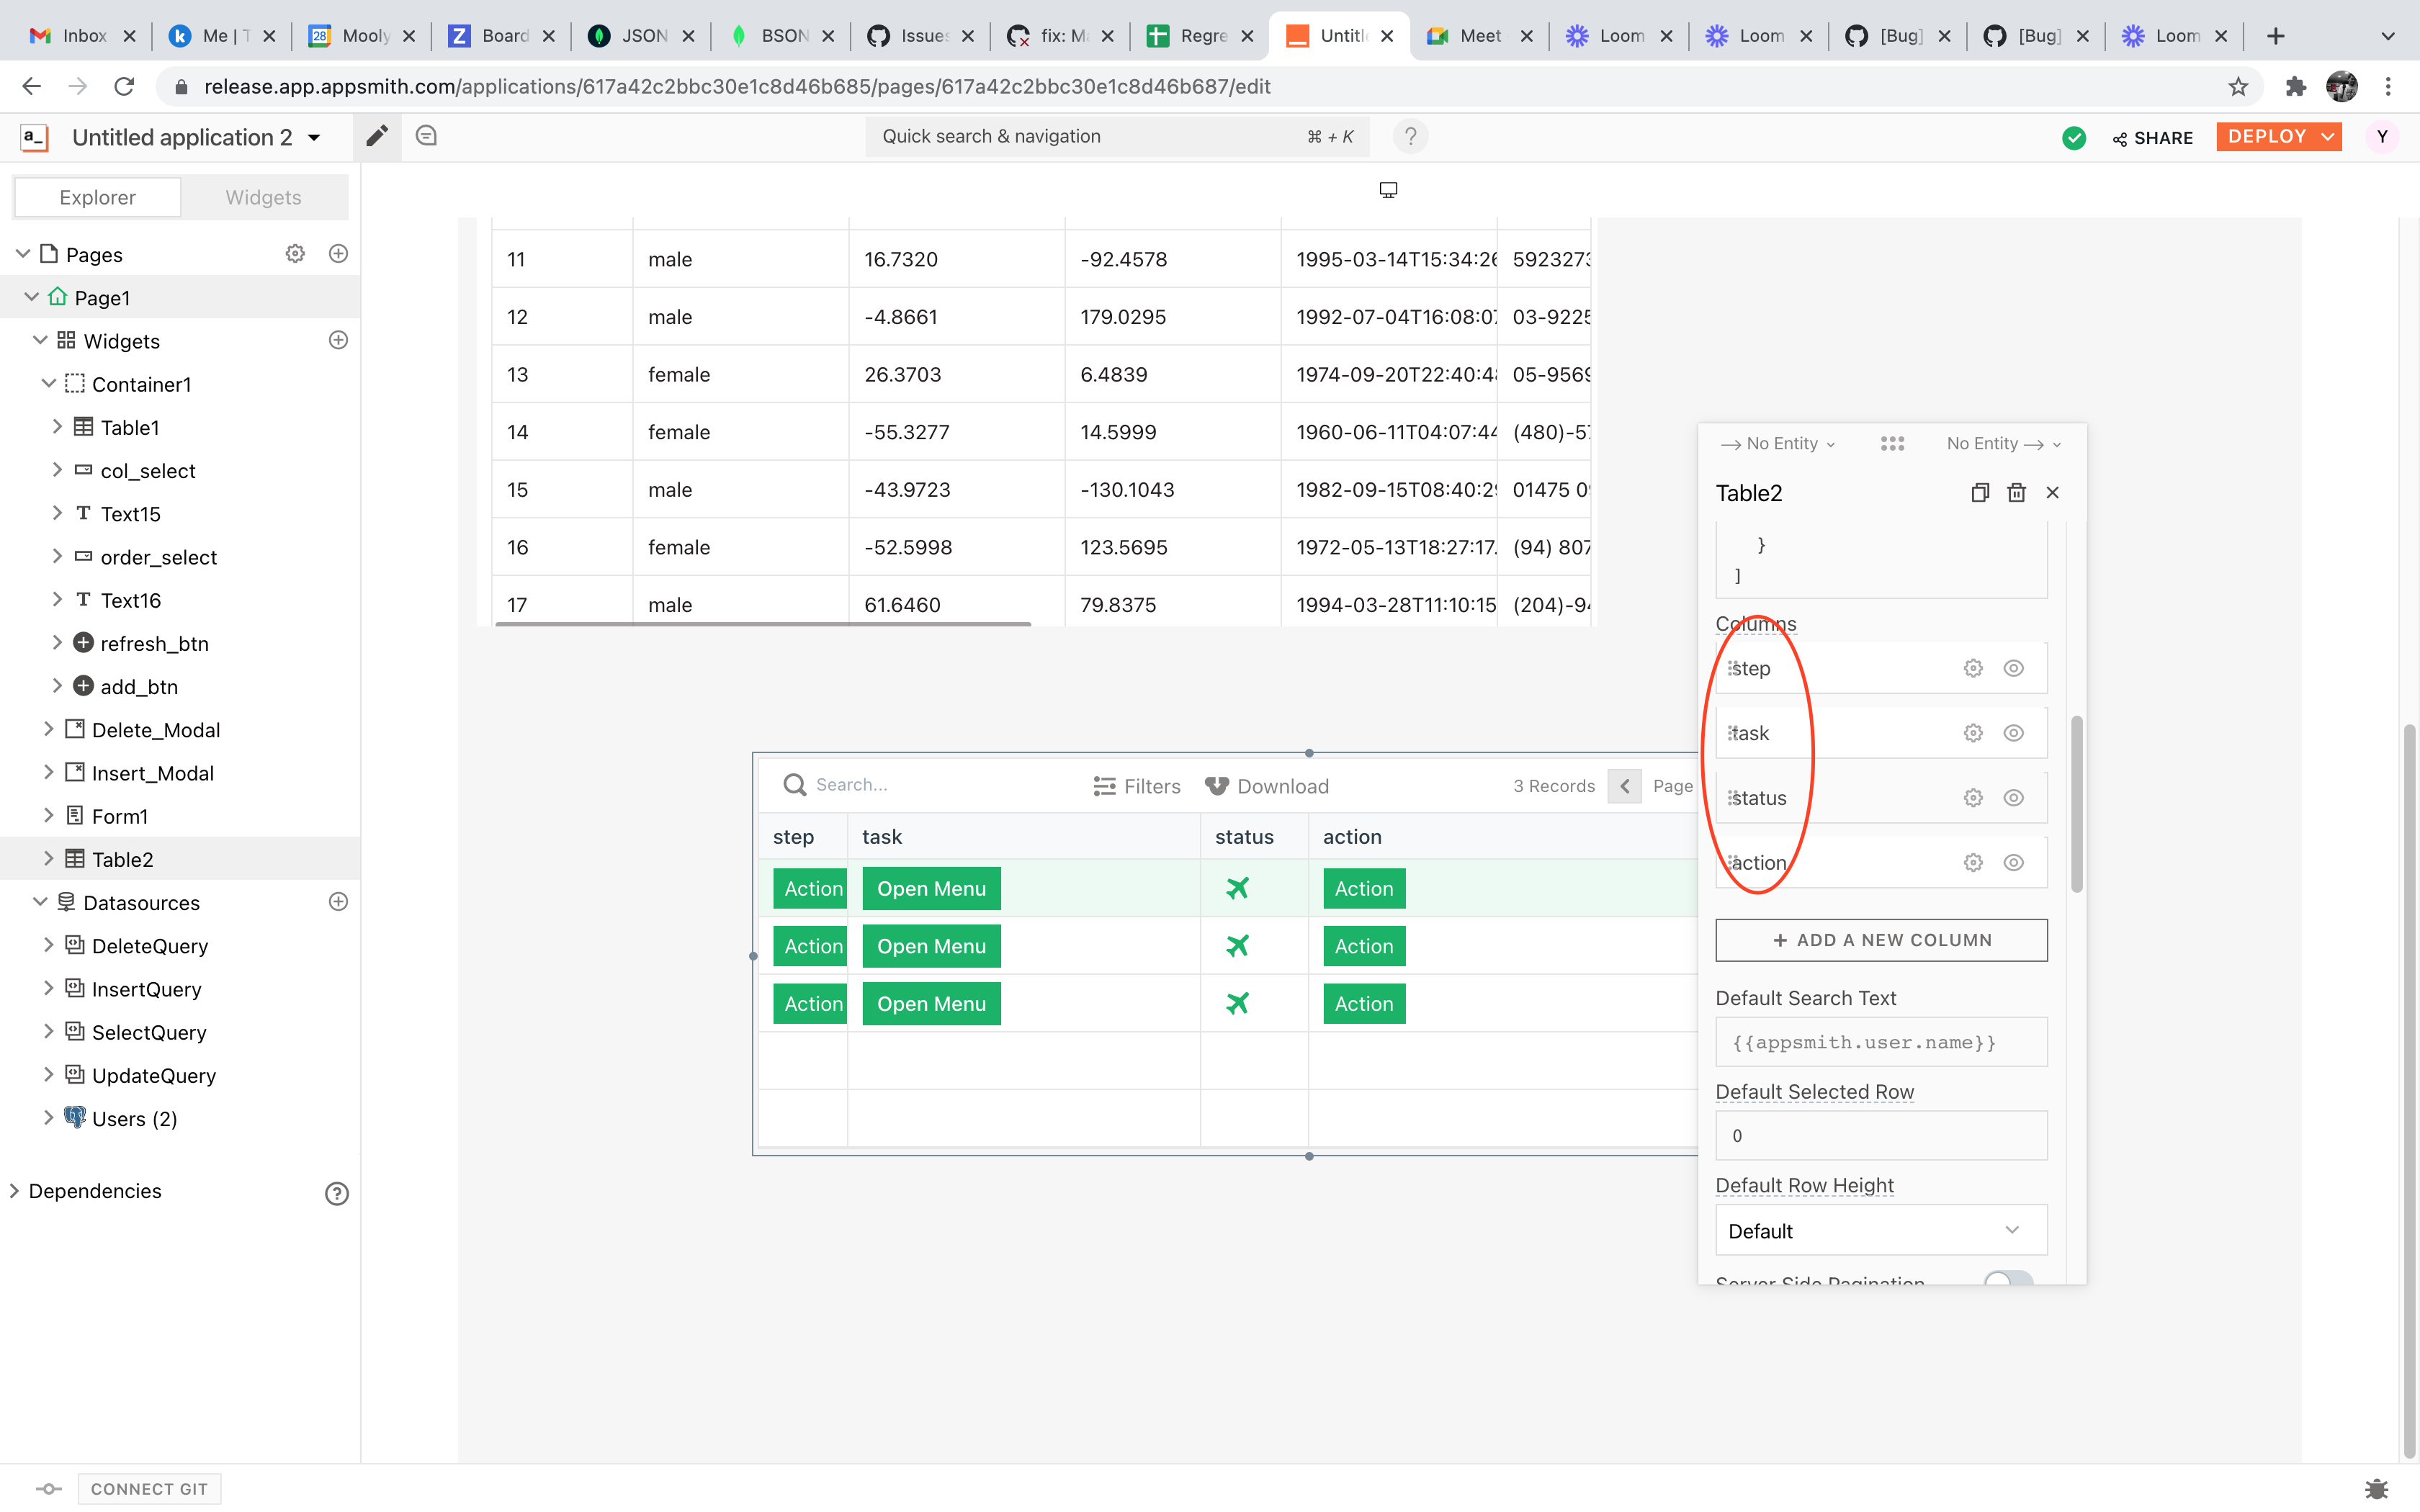Toggle Server Side Pagination switch
This screenshot has width=2420, height=1512.
click(2007, 1279)
